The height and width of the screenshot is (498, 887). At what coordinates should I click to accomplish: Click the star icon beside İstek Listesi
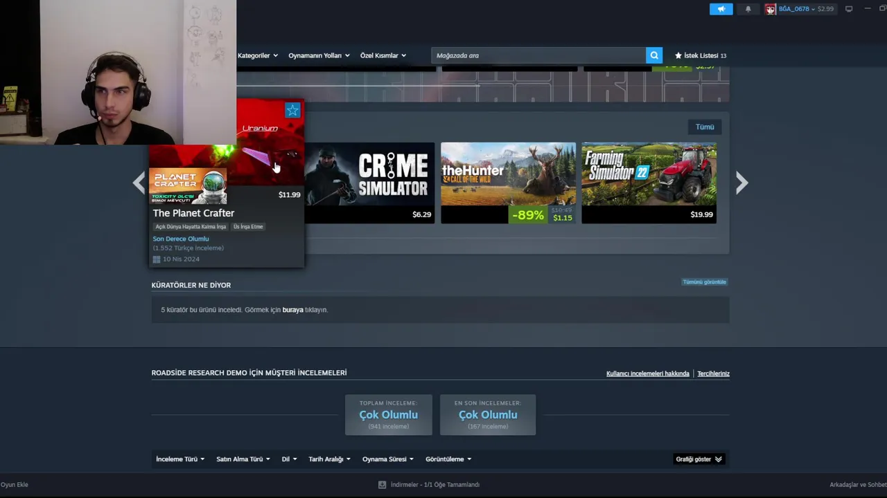pyautogui.click(x=678, y=55)
